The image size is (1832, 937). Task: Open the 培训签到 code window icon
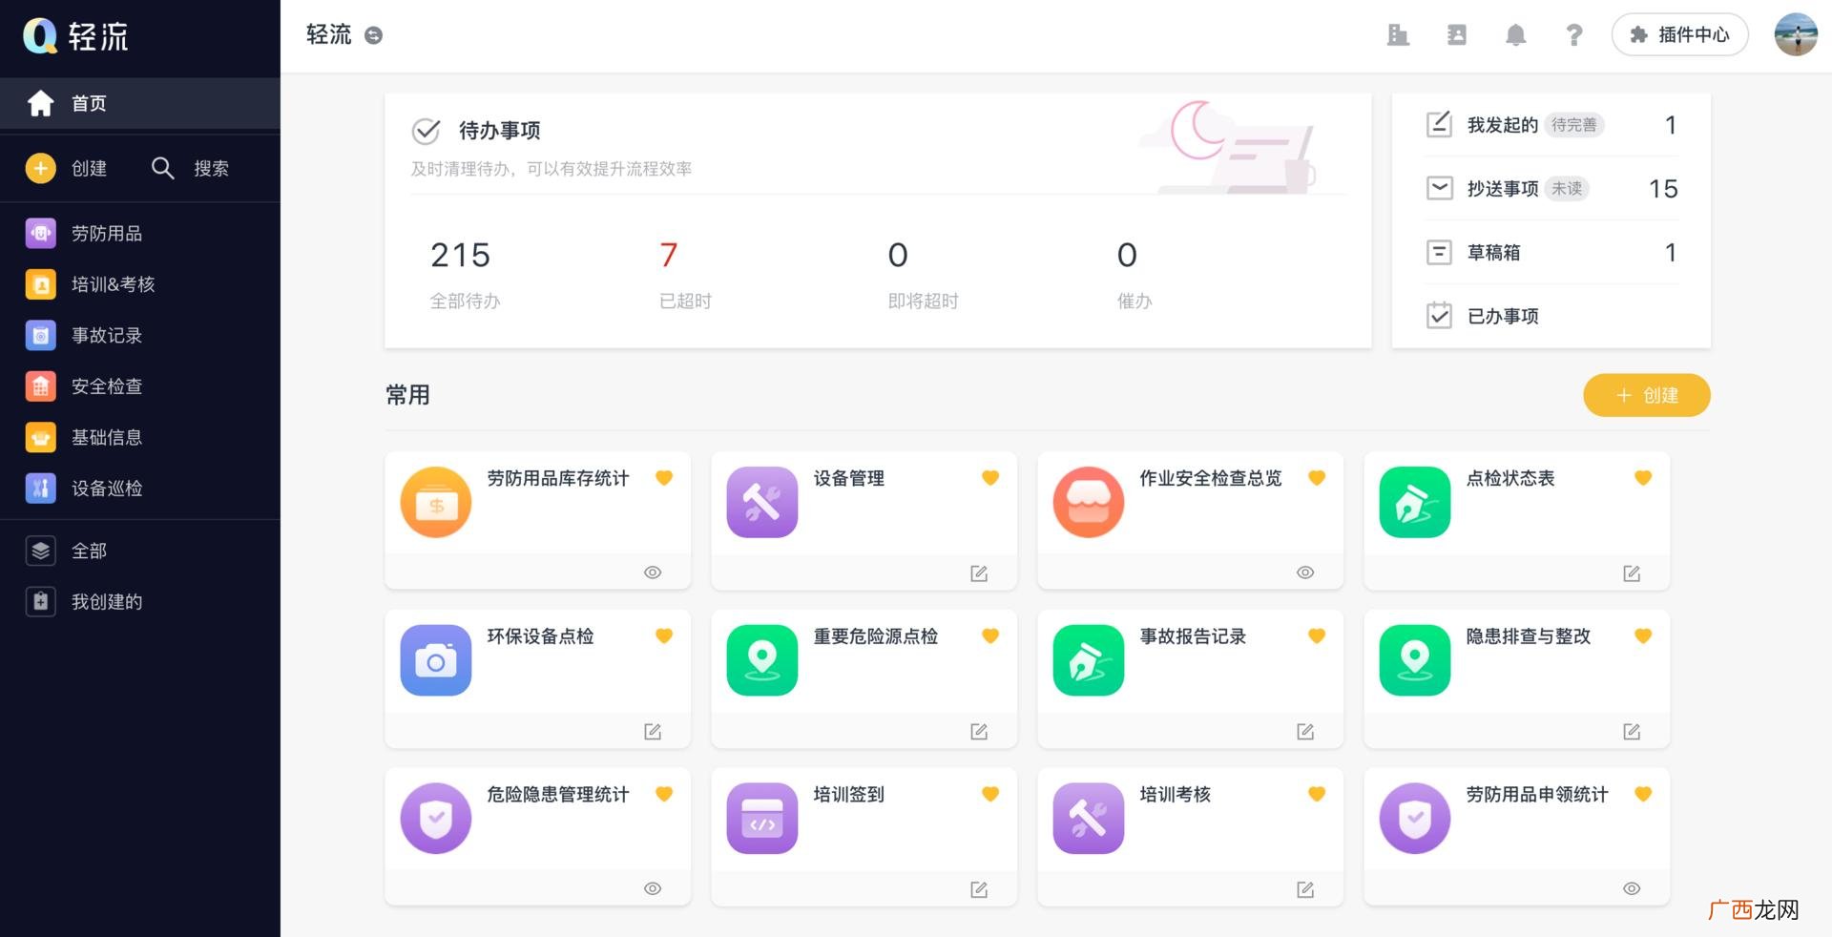pos(762,819)
